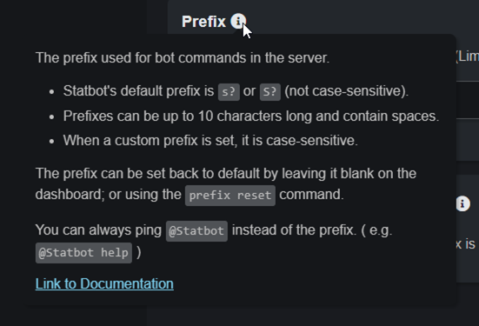
Task: Click the uppercase S? code chip
Action: click(270, 91)
